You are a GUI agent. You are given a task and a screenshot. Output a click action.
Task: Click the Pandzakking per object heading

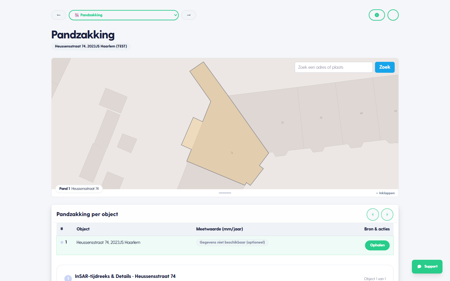click(x=87, y=214)
